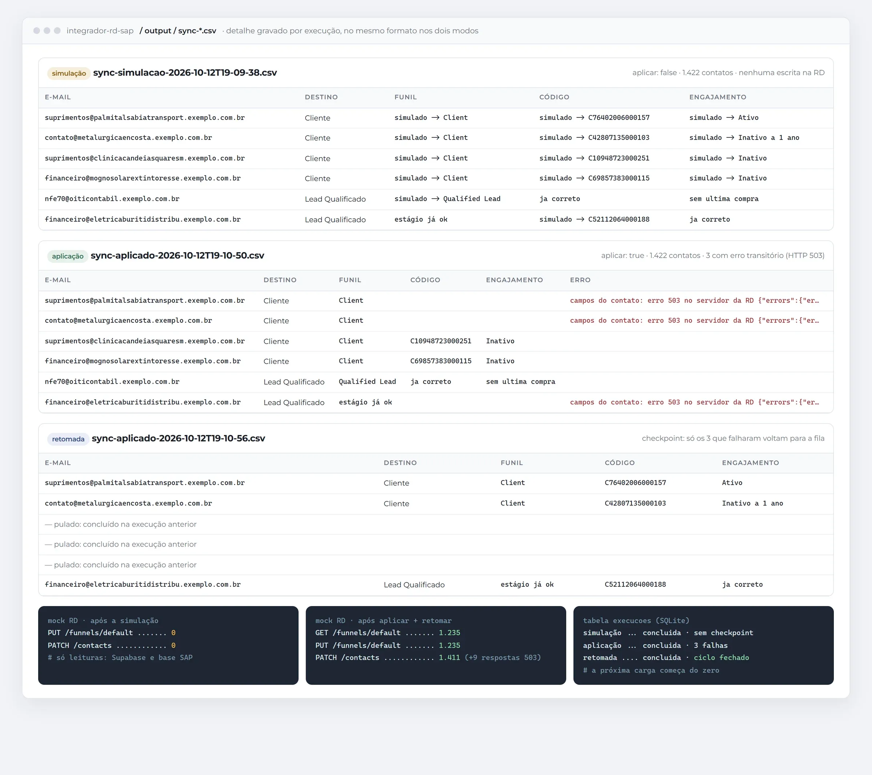Click 'Qualified Lead' in aplicação table
This screenshot has width=872, height=775.
click(x=367, y=382)
